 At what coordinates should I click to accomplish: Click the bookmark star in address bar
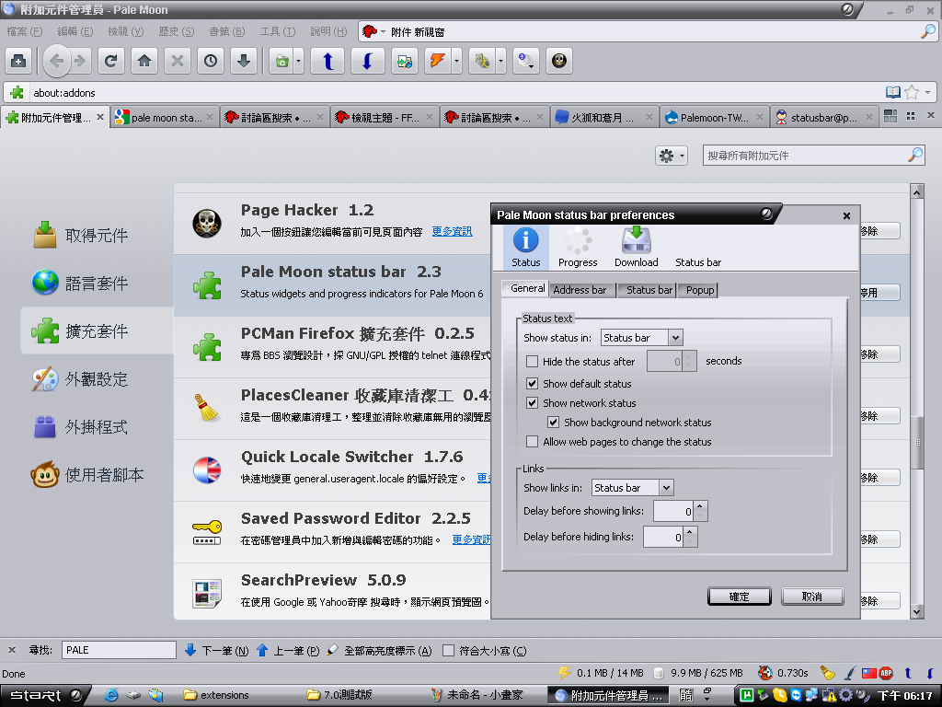[912, 93]
